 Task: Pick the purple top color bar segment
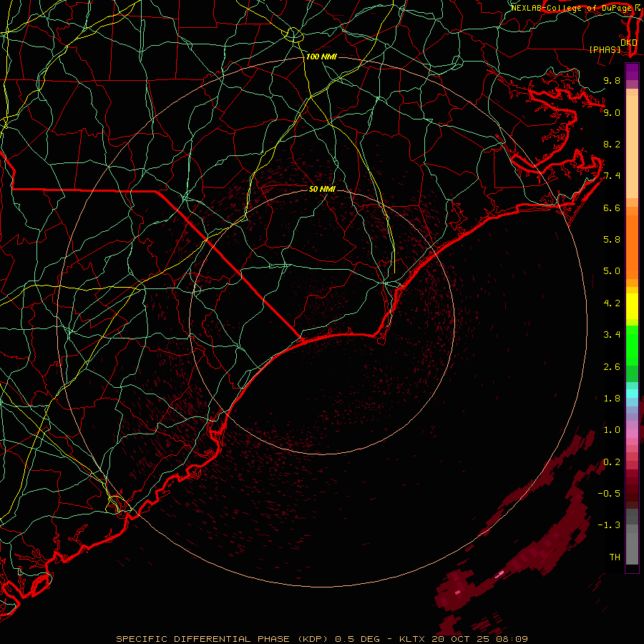pyautogui.click(x=632, y=72)
